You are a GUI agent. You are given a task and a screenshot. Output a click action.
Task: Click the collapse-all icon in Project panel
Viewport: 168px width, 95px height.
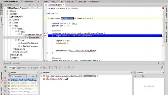click(33, 5)
